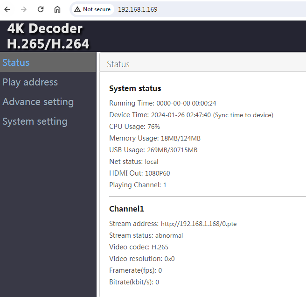
Task: Go to the browser home page
Action: pos(57,9)
